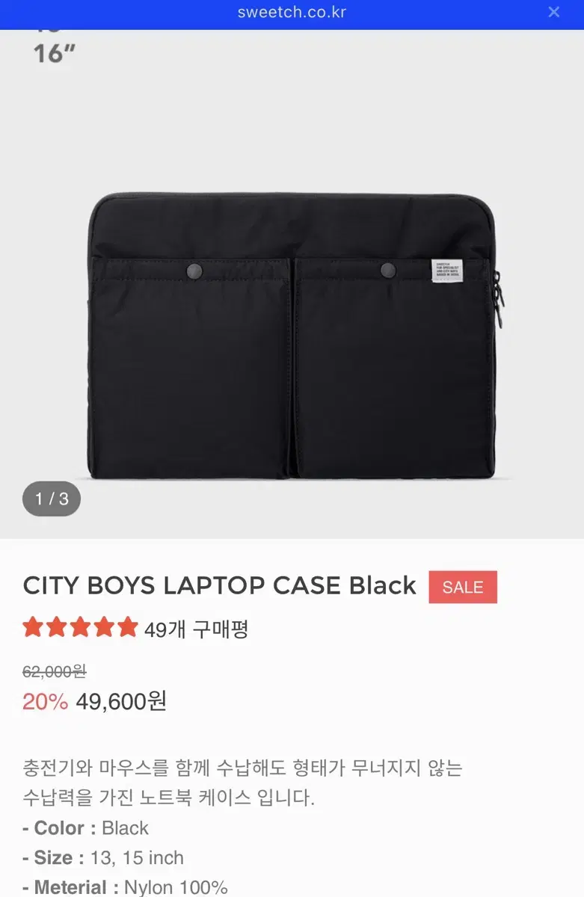Select the 49,600원 sale price

point(121,701)
